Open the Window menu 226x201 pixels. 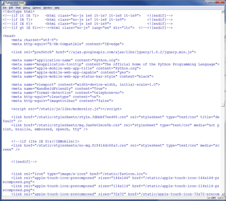[48, 8]
